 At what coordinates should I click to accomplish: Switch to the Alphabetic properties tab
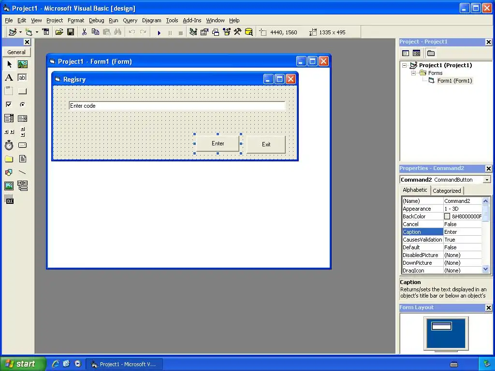coord(415,190)
